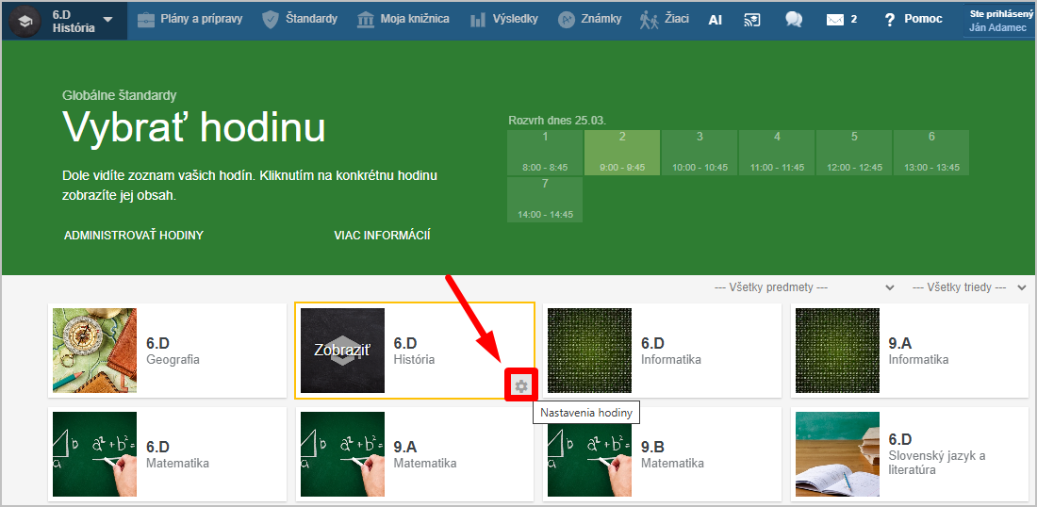Click the ADMINISTROVAŤ HODINY link
This screenshot has height=507, width=1037.
point(134,235)
